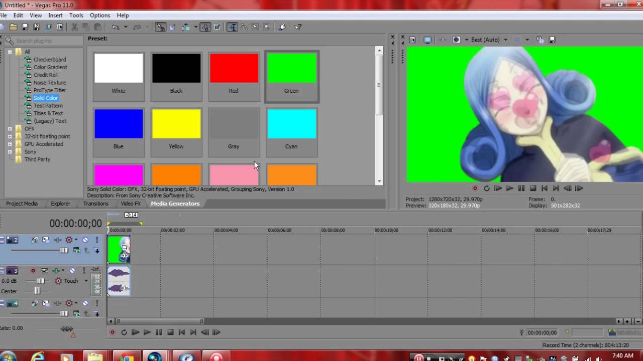Solo video track 4

(97, 303)
